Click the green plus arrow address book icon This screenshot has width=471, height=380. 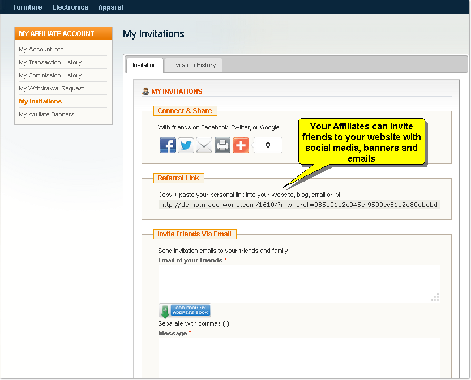pos(165,311)
